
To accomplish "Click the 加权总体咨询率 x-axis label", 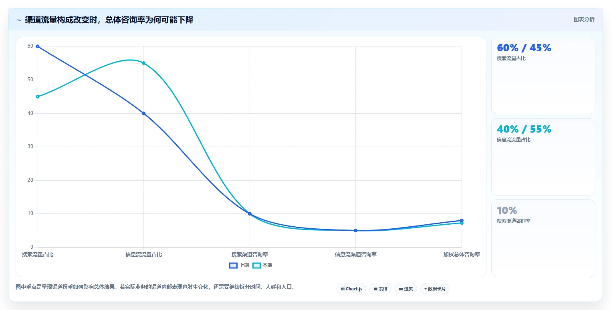I will coord(462,254).
